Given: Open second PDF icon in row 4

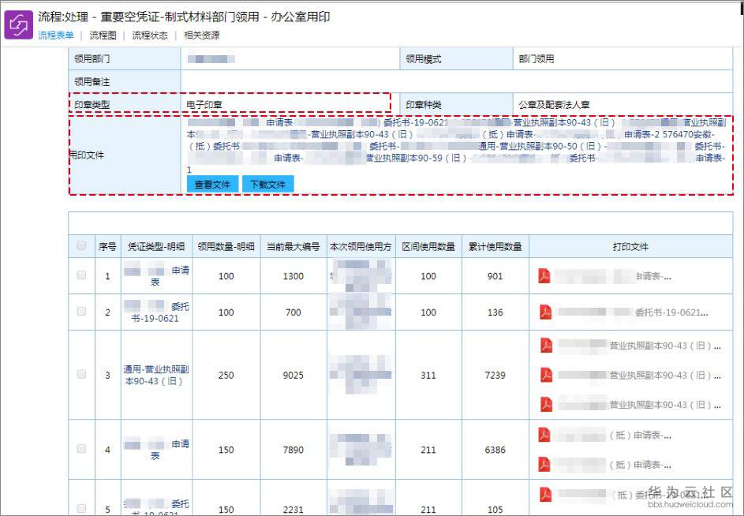Looking at the screenshot, I should [544, 464].
